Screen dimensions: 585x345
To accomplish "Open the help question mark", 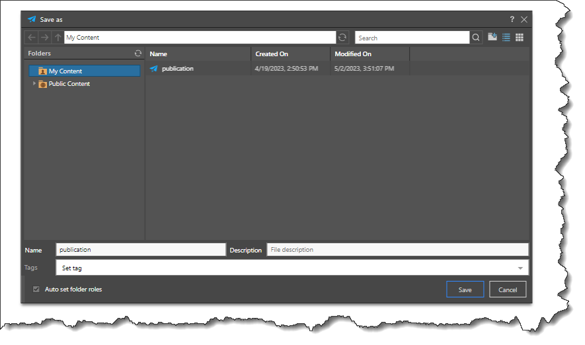I will (x=512, y=20).
